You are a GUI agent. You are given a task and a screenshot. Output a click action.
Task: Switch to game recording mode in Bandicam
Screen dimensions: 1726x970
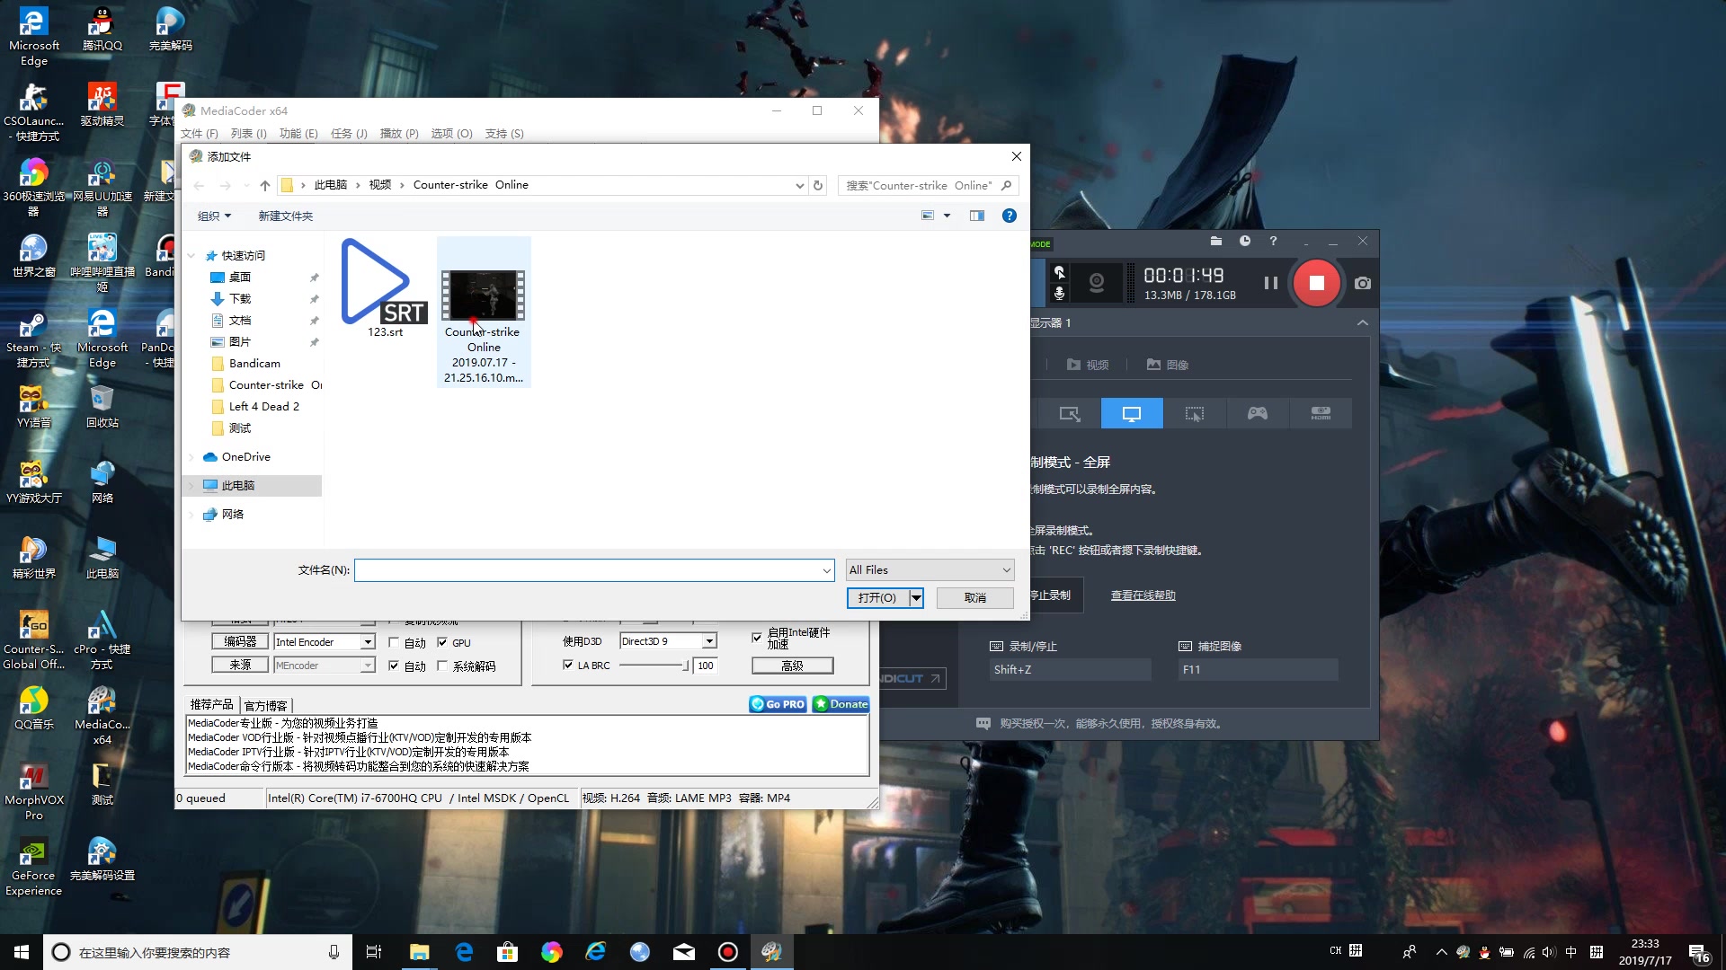click(1257, 413)
